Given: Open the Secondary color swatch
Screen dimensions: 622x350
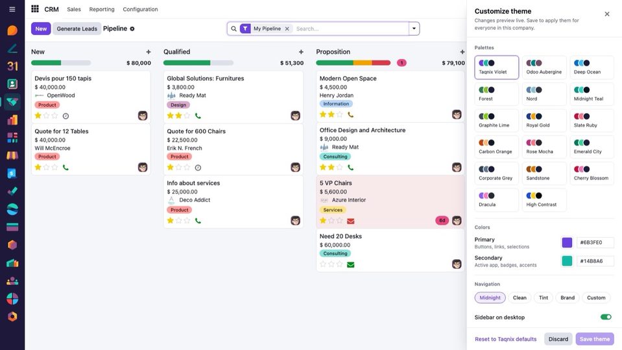Looking at the screenshot, I should click(567, 261).
